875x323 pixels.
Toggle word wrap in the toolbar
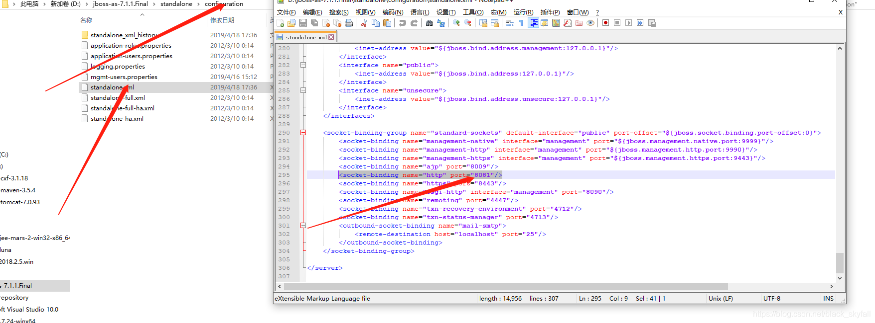(510, 23)
